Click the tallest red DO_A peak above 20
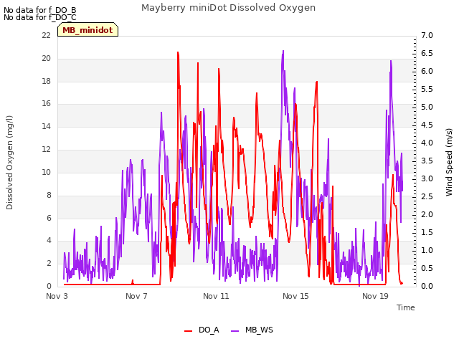 click(178, 52)
